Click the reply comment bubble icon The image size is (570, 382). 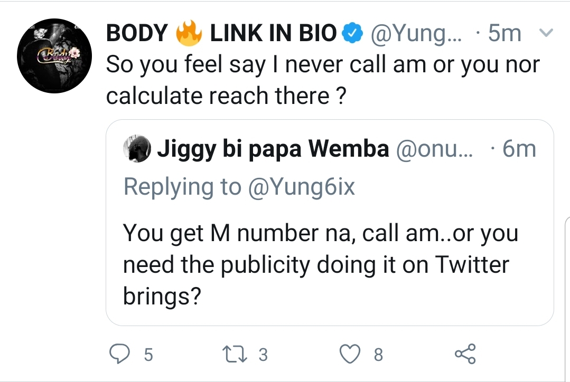tap(119, 354)
